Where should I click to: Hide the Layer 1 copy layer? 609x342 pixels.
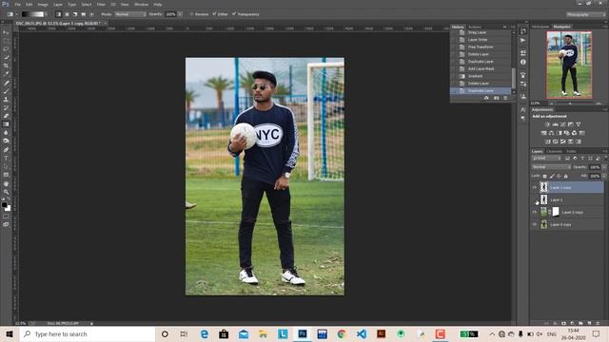(x=535, y=188)
